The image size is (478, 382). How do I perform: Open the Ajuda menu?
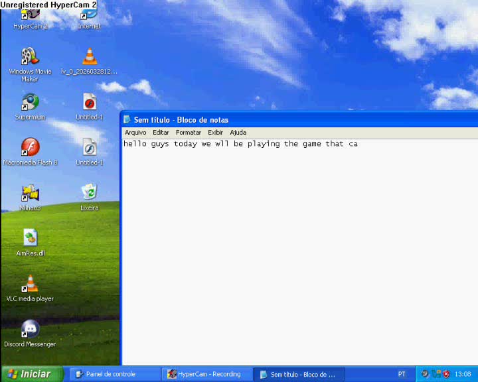(238, 133)
